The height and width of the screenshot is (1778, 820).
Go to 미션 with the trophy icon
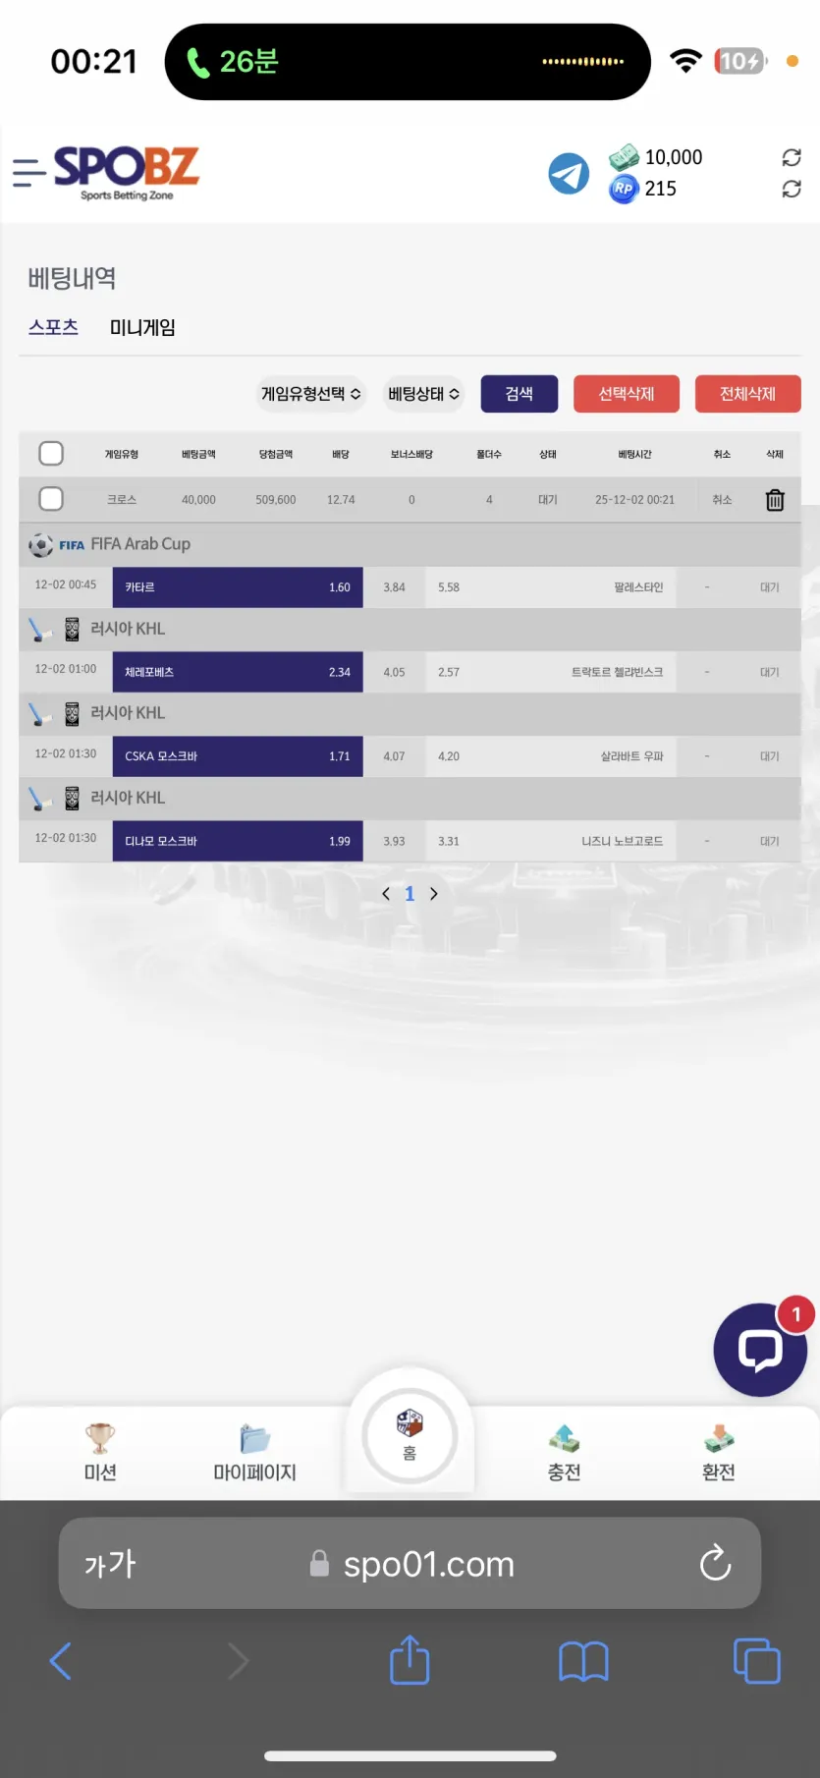(x=100, y=1452)
